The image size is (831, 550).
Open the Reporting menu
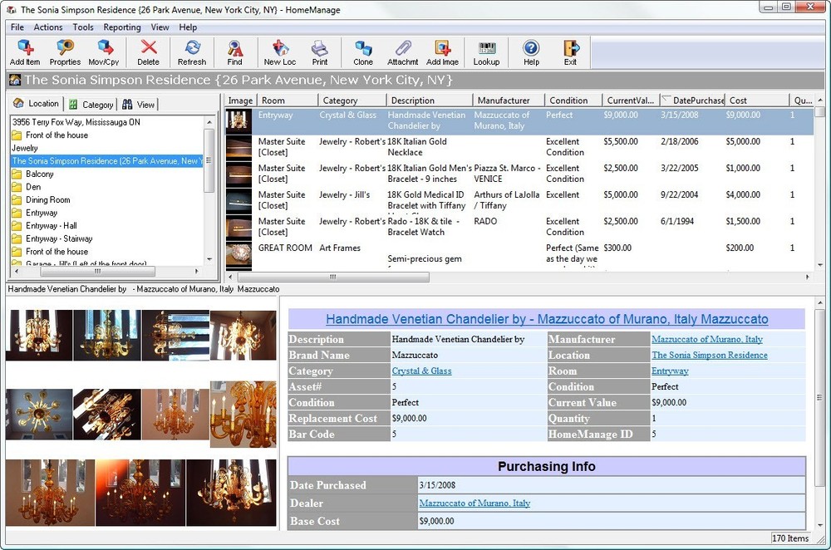[121, 27]
